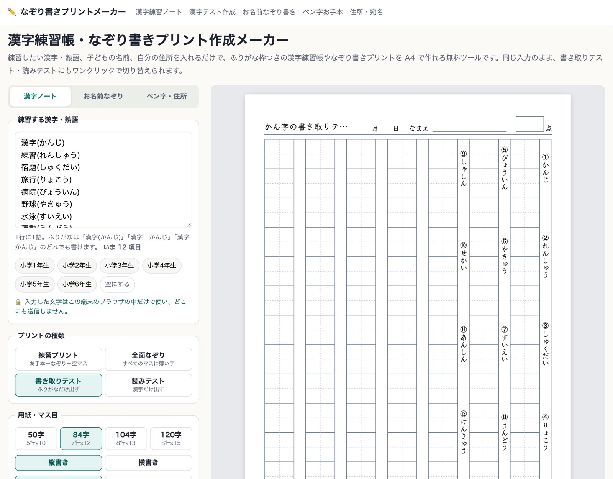613x479 pixels.
Task: Click なぞり書きプリントメーカー site title
Action: tap(73, 12)
